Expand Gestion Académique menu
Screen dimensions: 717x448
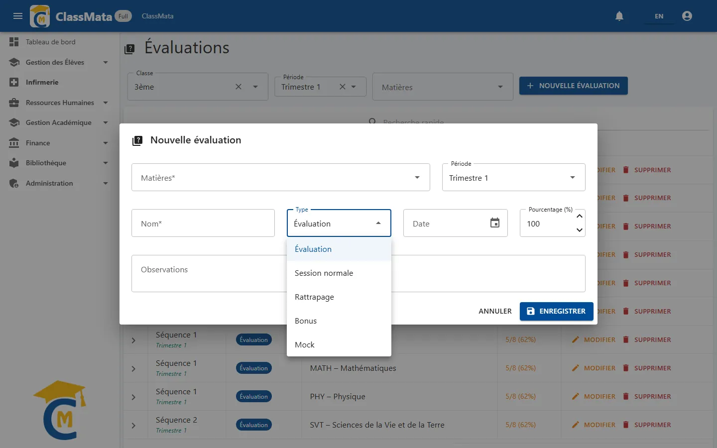tap(60, 122)
